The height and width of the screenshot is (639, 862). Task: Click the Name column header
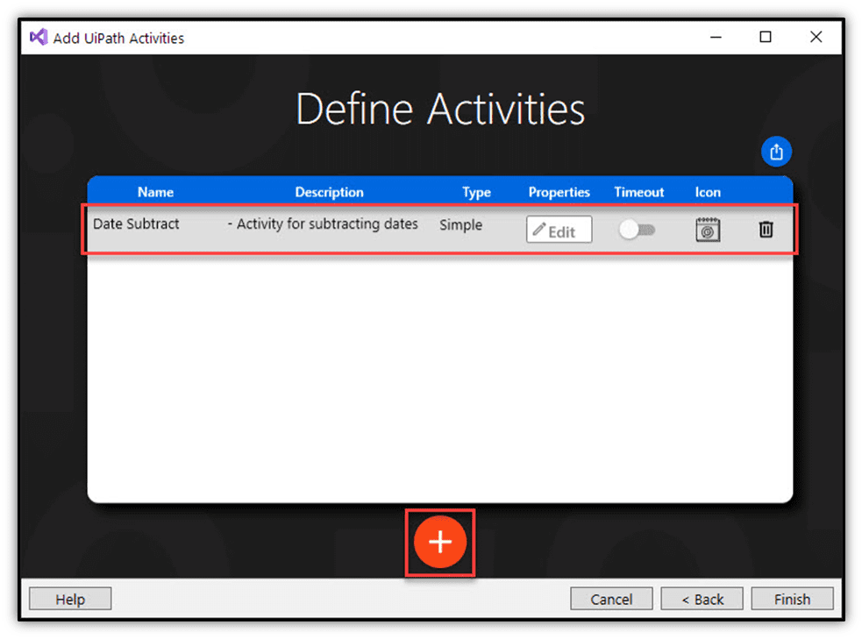[155, 192]
